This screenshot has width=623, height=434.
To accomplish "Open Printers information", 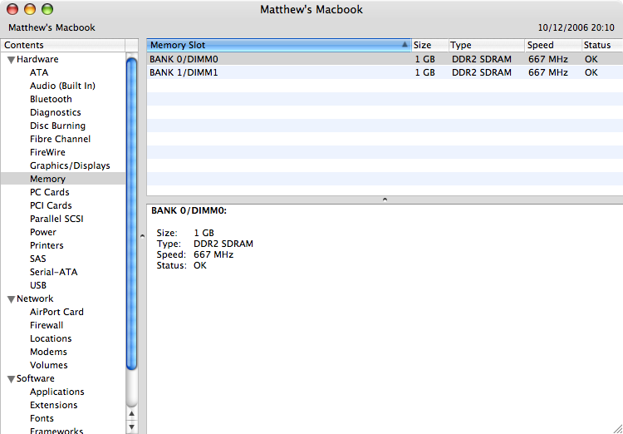I will coord(47,245).
